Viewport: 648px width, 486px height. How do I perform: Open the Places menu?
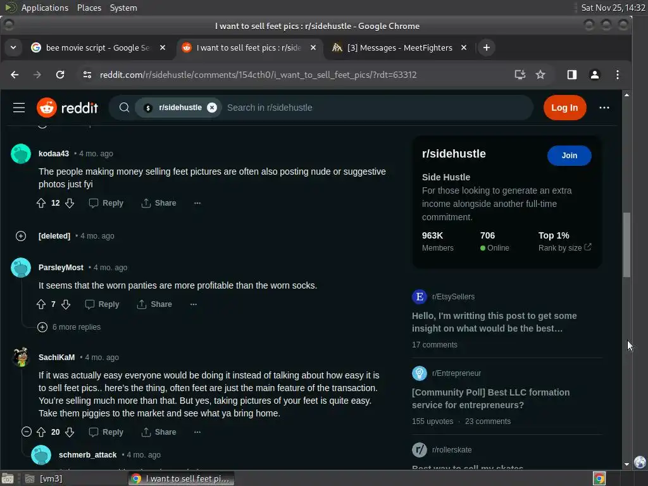coord(89,8)
